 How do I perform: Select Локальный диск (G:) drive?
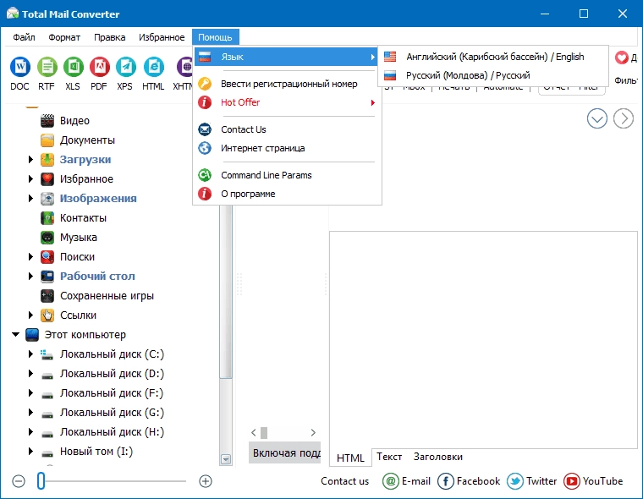tap(102, 413)
